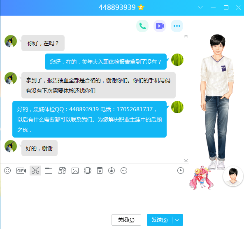Send a file via the folder icon
The image size is (244, 229).
(x=49, y=171)
